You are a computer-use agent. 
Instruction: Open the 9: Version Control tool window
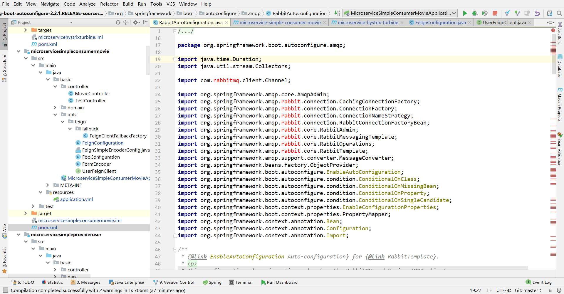[x=174, y=282]
